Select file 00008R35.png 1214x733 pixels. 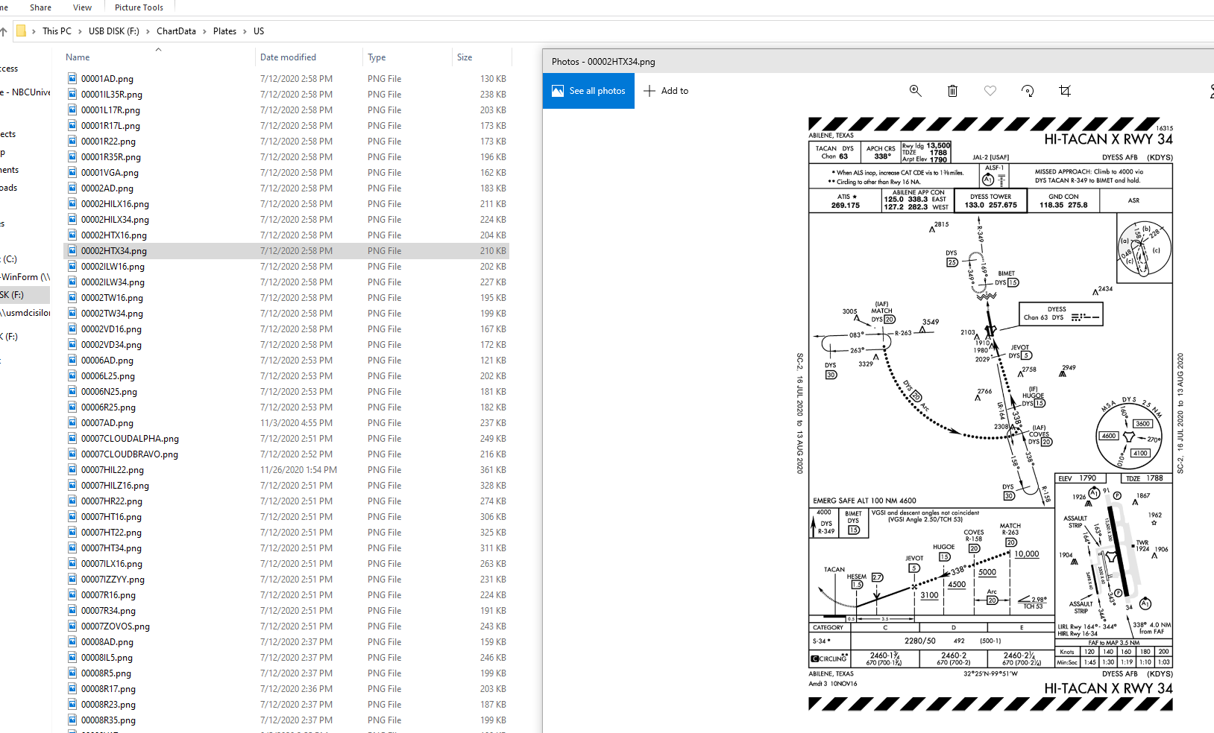coord(108,720)
